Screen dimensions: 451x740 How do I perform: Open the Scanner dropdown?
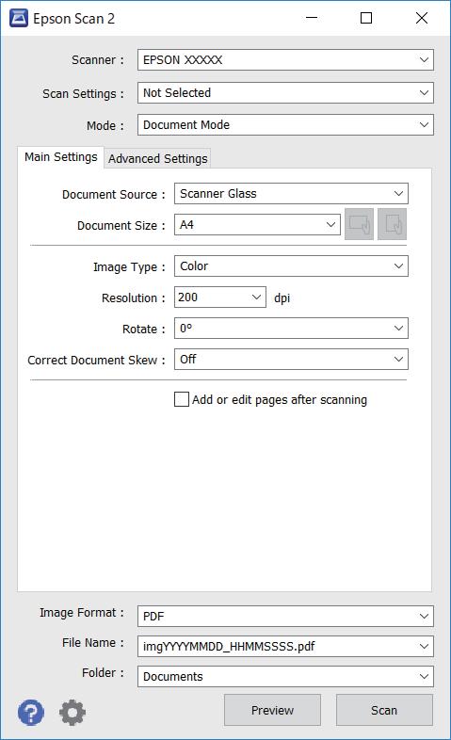[285, 60]
